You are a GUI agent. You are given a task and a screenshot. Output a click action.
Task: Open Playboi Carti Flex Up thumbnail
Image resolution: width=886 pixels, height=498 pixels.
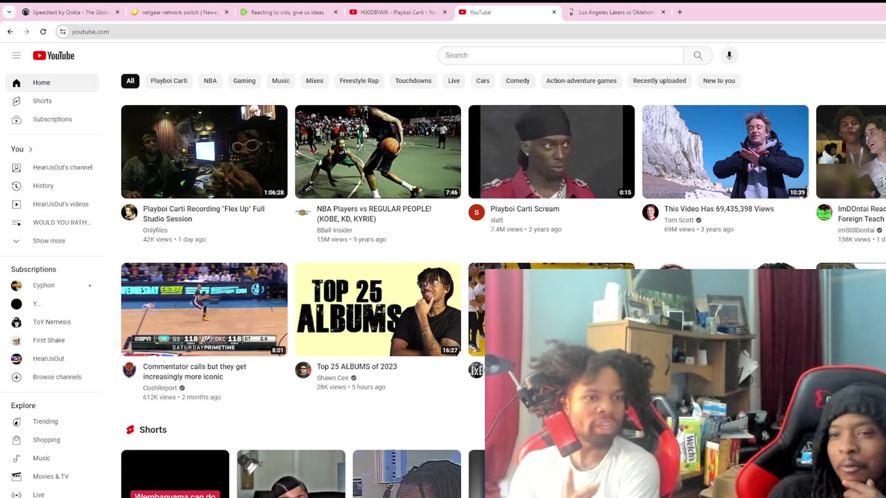[204, 151]
